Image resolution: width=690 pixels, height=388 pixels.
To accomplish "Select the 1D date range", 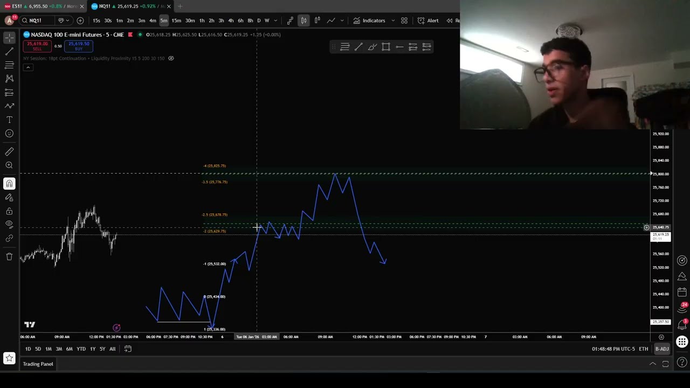I will (28, 349).
